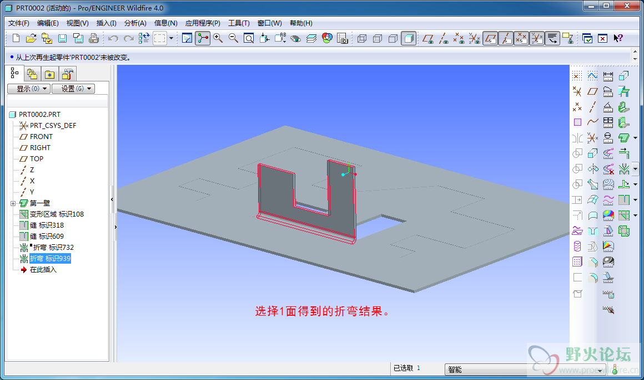Save the part with diskette icon
The width and height of the screenshot is (644, 380).
pyautogui.click(x=62, y=38)
